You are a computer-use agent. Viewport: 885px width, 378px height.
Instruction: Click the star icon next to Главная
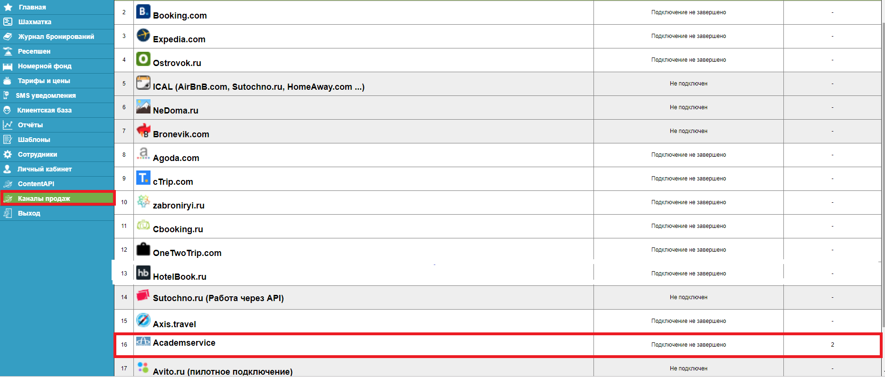point(8,7)
